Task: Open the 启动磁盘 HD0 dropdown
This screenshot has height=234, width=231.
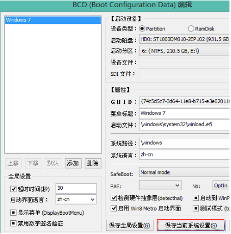Action: pos(185,39)
